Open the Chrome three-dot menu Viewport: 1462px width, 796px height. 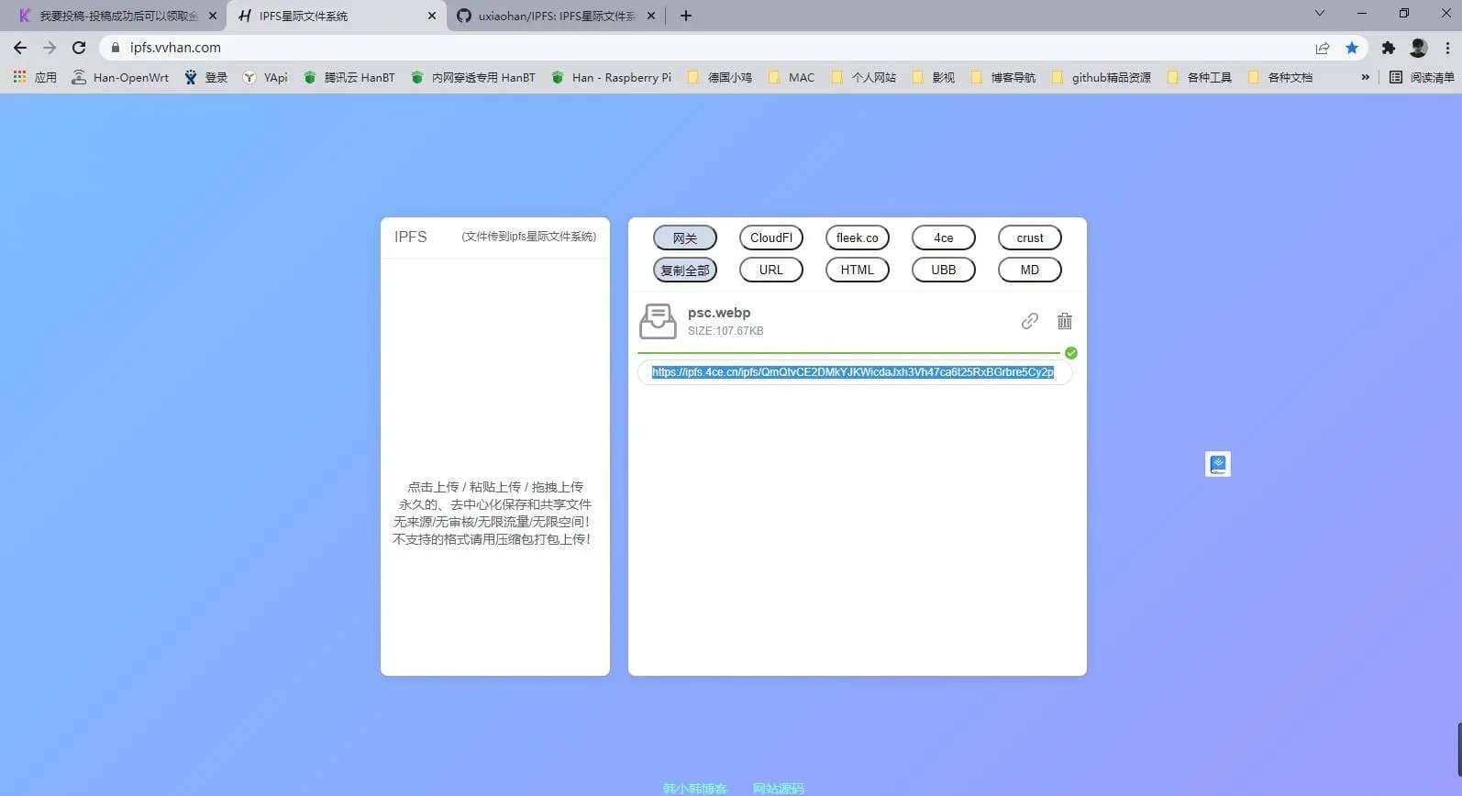1447,48
